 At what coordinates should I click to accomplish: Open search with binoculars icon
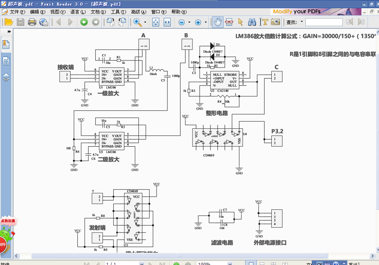click(x=252, y=22)
